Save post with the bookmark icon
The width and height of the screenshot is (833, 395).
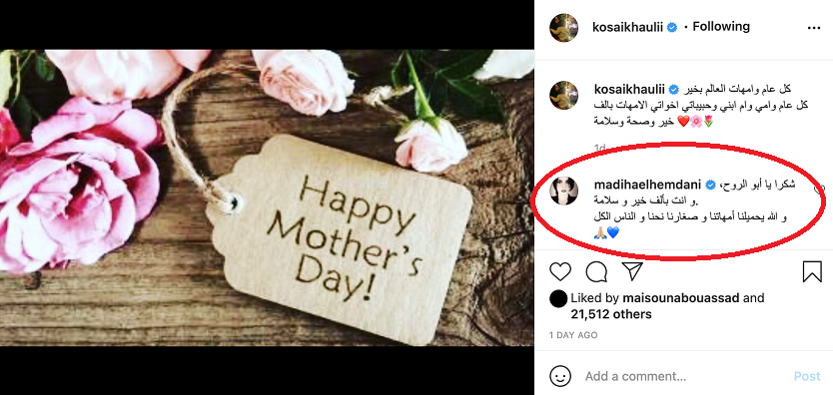point(812,271)
